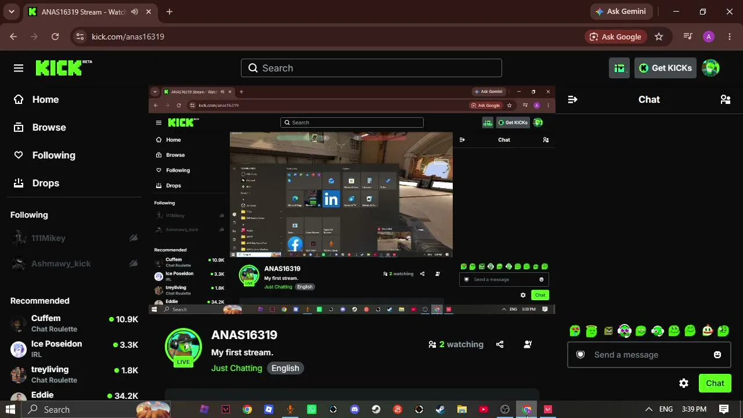
Task: Insert the orange-mouthed white emote
Action: [708, 331]
